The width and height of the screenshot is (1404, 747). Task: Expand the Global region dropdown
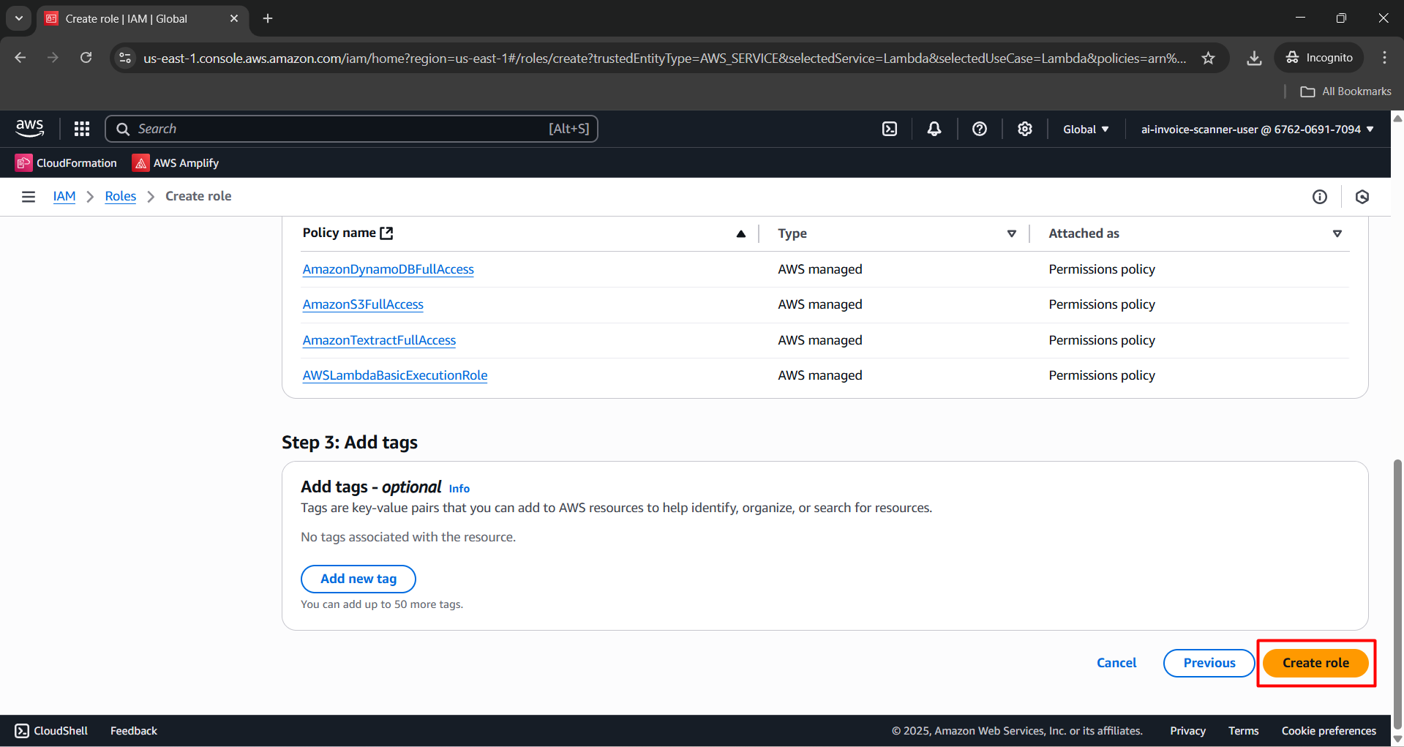click(x=1085, y=129)
